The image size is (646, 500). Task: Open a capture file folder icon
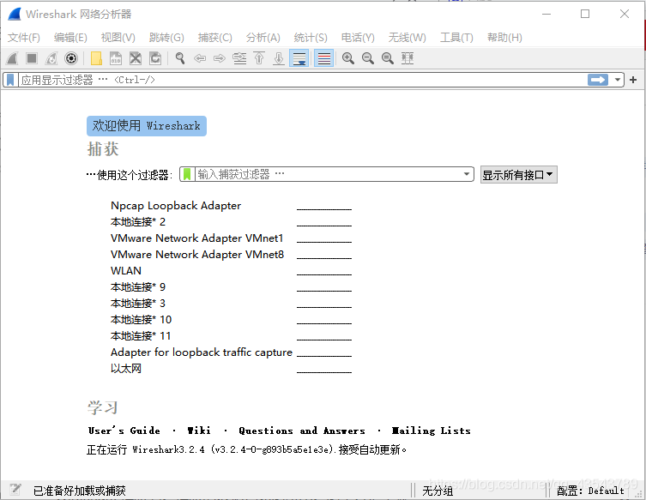(96, 58)
